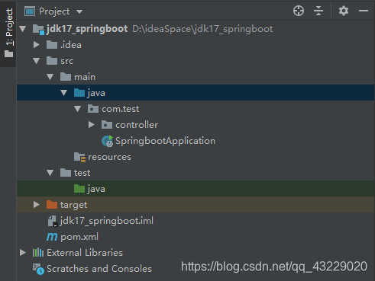Click the src folder icon

(x=52, y=61)
